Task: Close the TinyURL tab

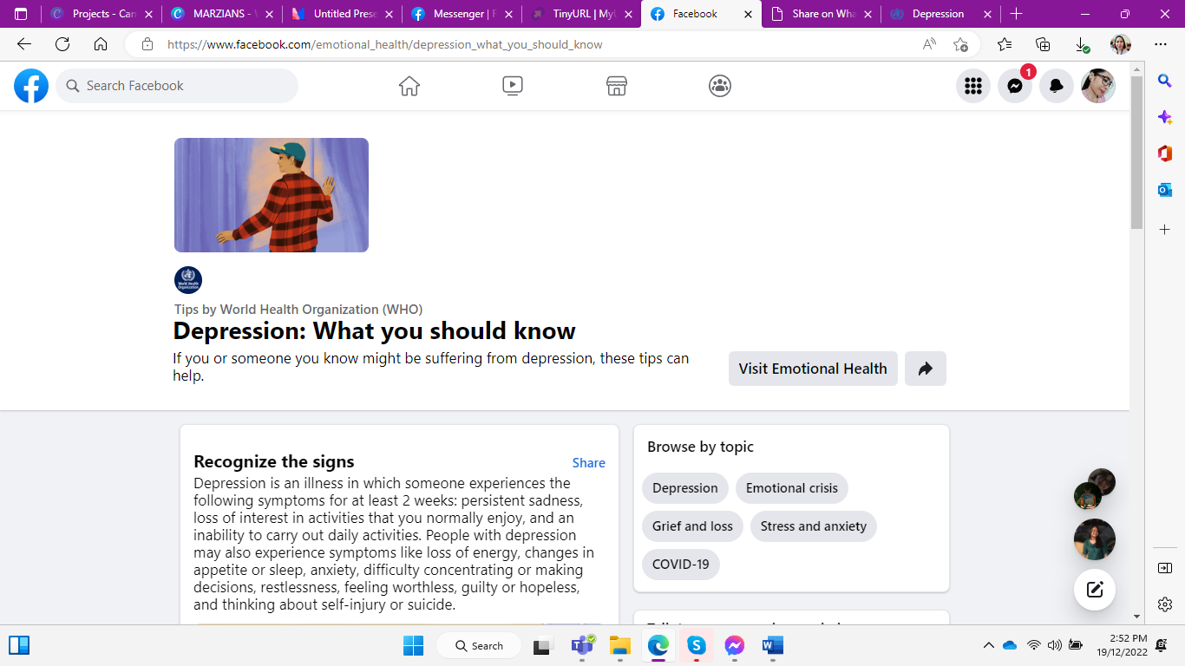Action: click(628, 14)
